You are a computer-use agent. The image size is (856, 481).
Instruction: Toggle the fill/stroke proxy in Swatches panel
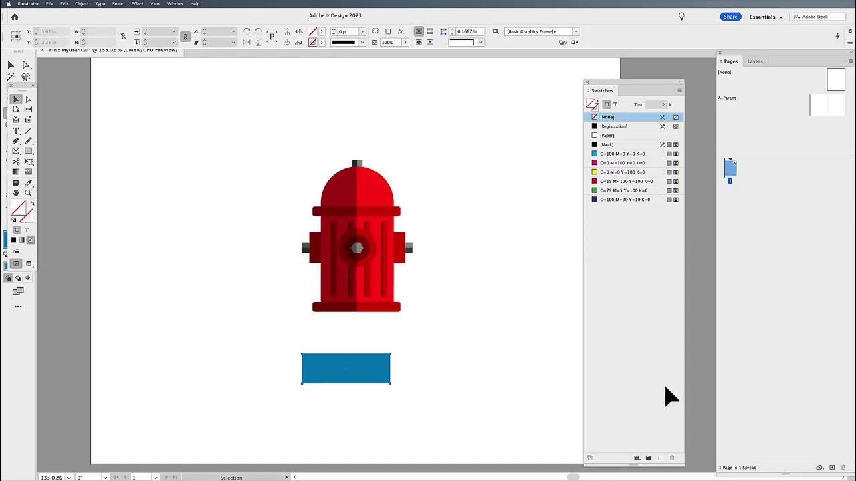593,104
